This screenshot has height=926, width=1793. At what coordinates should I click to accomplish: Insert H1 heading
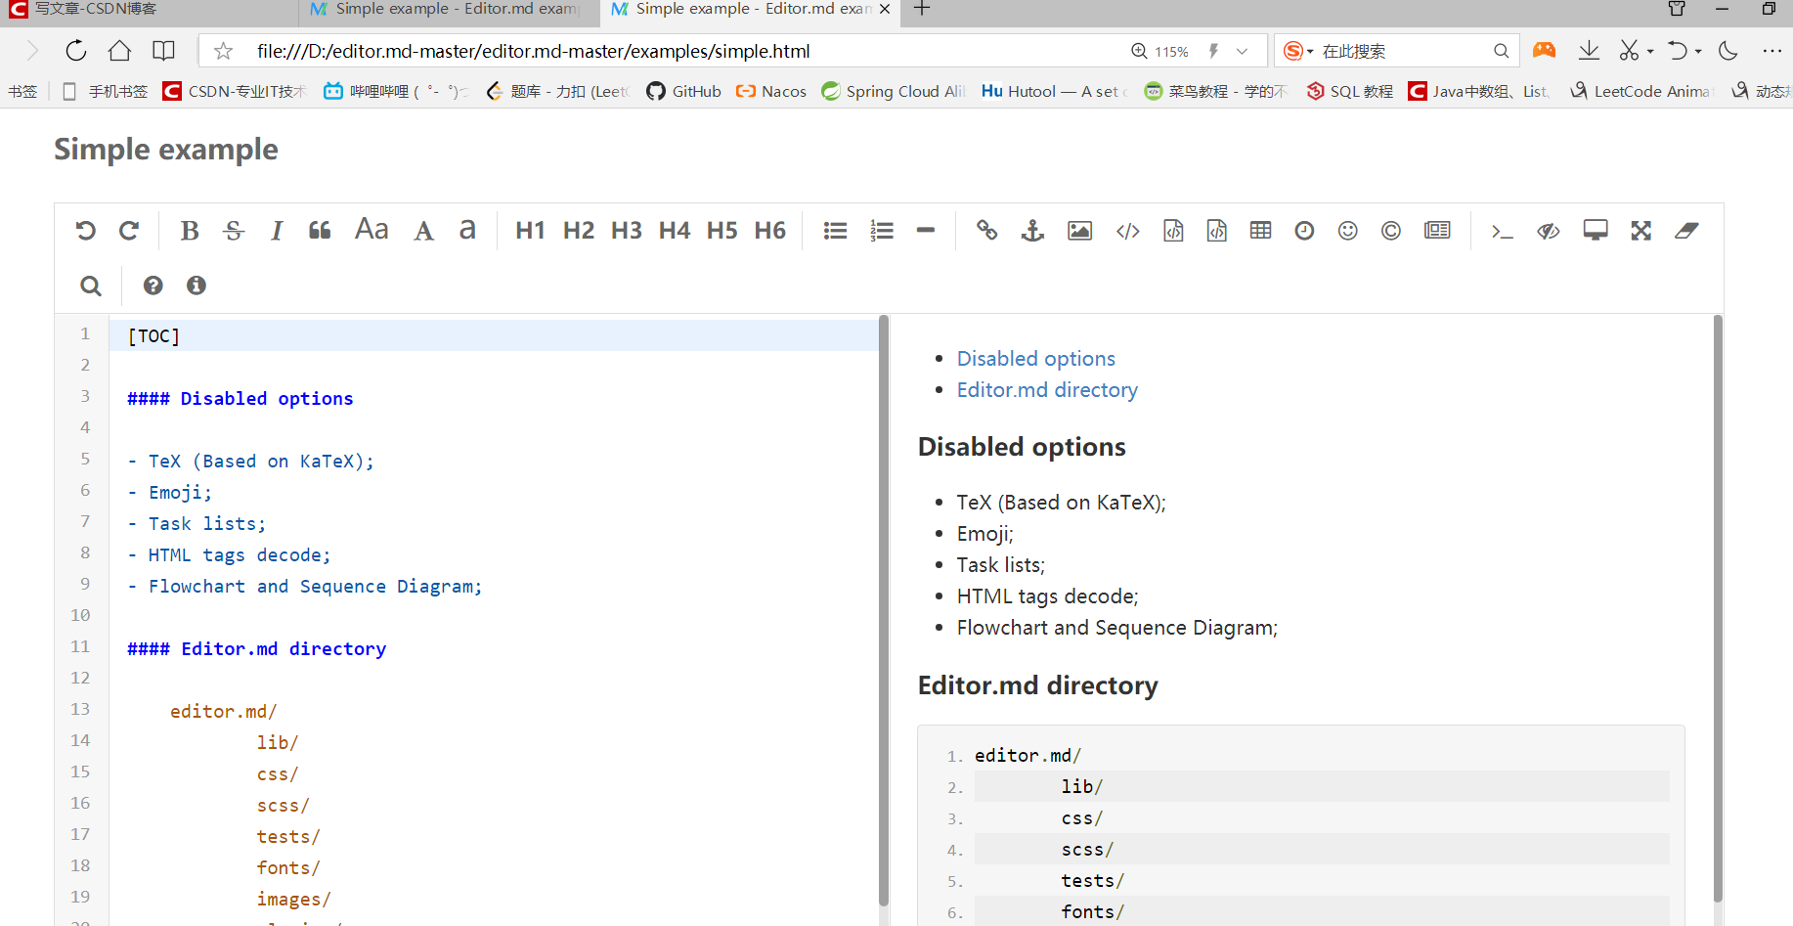[x=530, y=231]
